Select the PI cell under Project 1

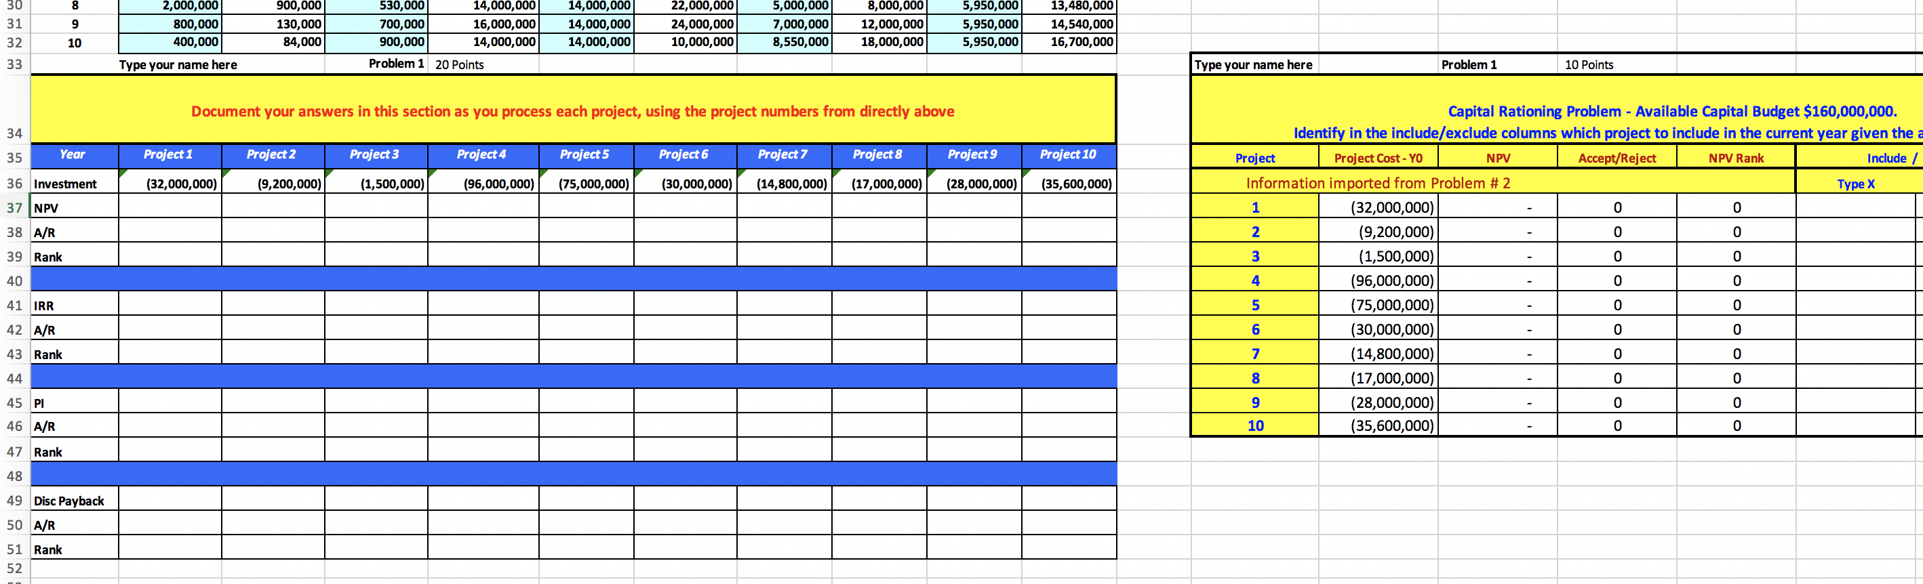point(170,401)
